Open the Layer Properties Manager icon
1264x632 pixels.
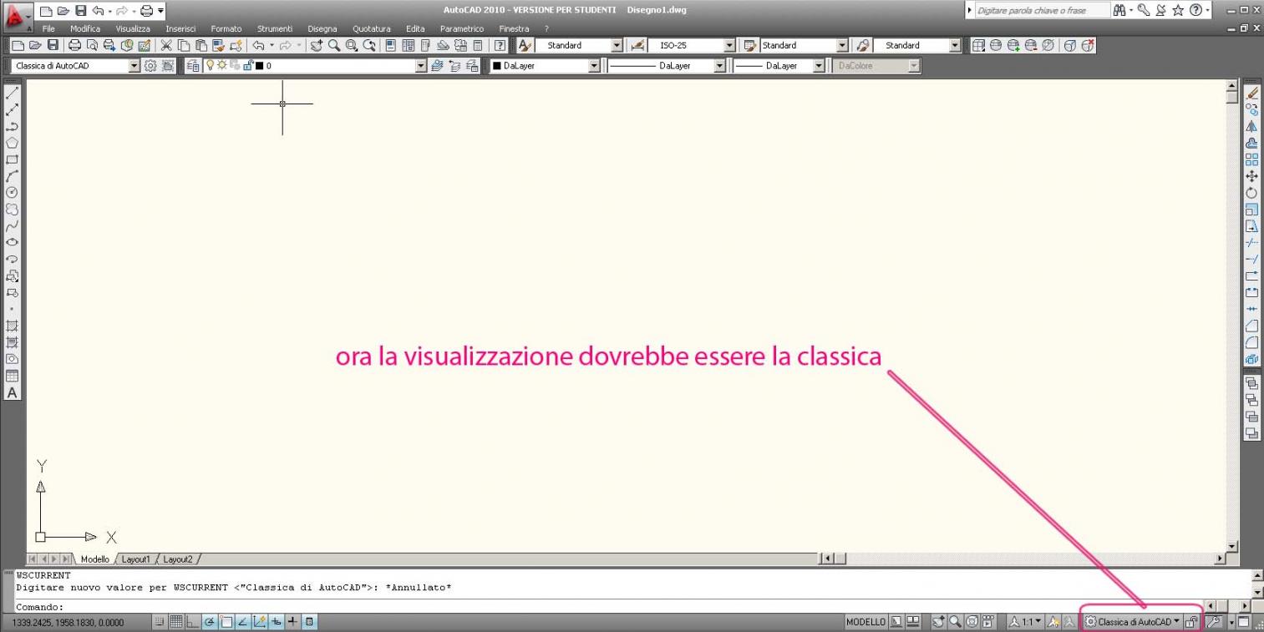tap(193, 65)
